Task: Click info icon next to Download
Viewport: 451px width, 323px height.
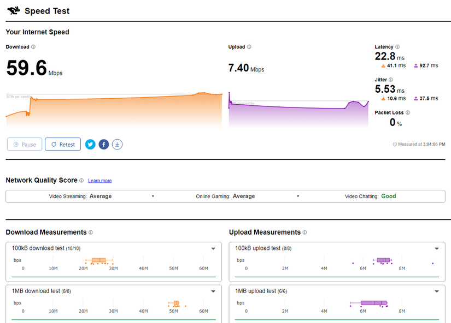Action: tap(33, 47)
